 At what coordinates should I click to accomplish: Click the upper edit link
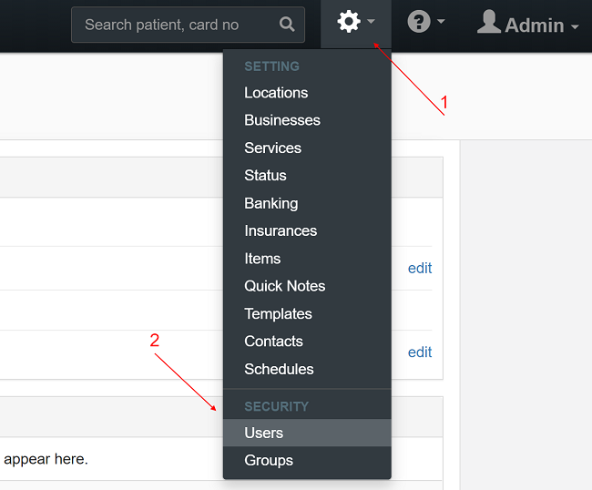(420, 268)
